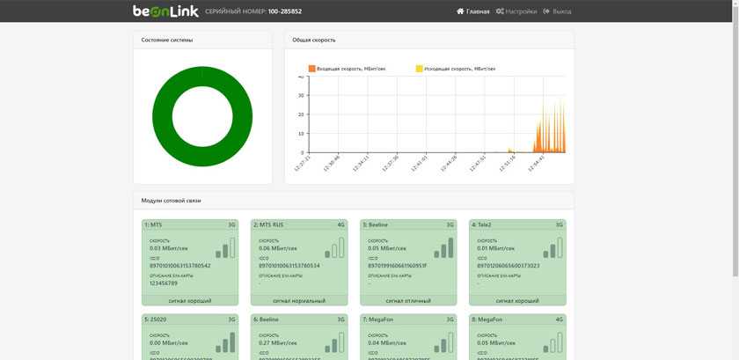Click the BeonLink logo
The width and height of the screenshot is (739, 360).
tap(165, 11)
